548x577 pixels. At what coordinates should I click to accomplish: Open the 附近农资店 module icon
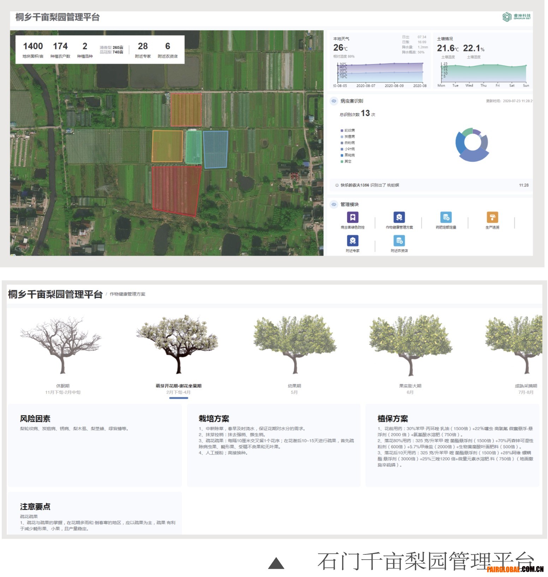pyautogui.click(x=399, y=241)
